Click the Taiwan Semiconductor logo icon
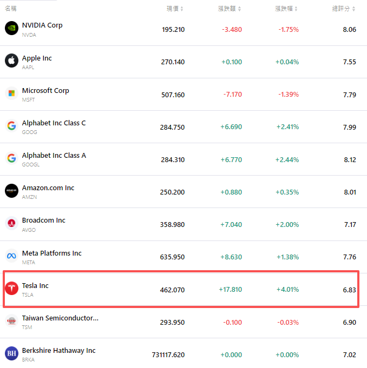This screenshot has height=368, width=367. (11, 321)
